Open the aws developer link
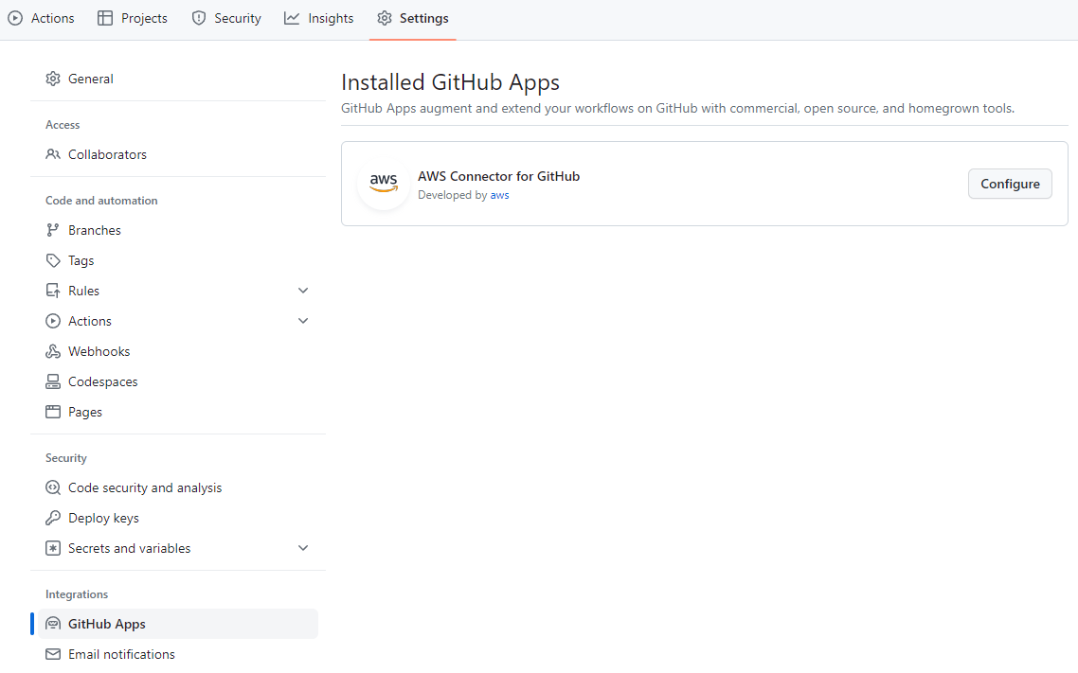This screenshot has width=1078, height=673. point(499,195)
